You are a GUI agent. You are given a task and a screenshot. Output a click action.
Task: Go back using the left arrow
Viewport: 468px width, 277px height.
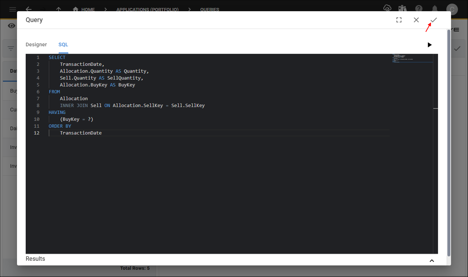tap(29, 9)
